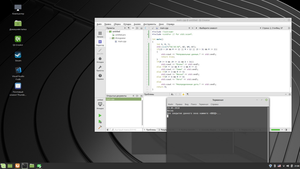Open the Вид menu in Терминал window
This screenshot has width=300, height=169.
tap(187, 104)
